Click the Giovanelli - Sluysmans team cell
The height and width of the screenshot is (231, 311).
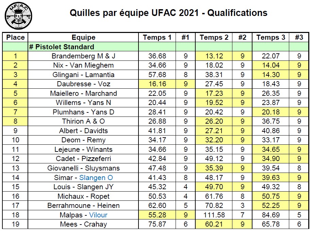coord(83,168)
